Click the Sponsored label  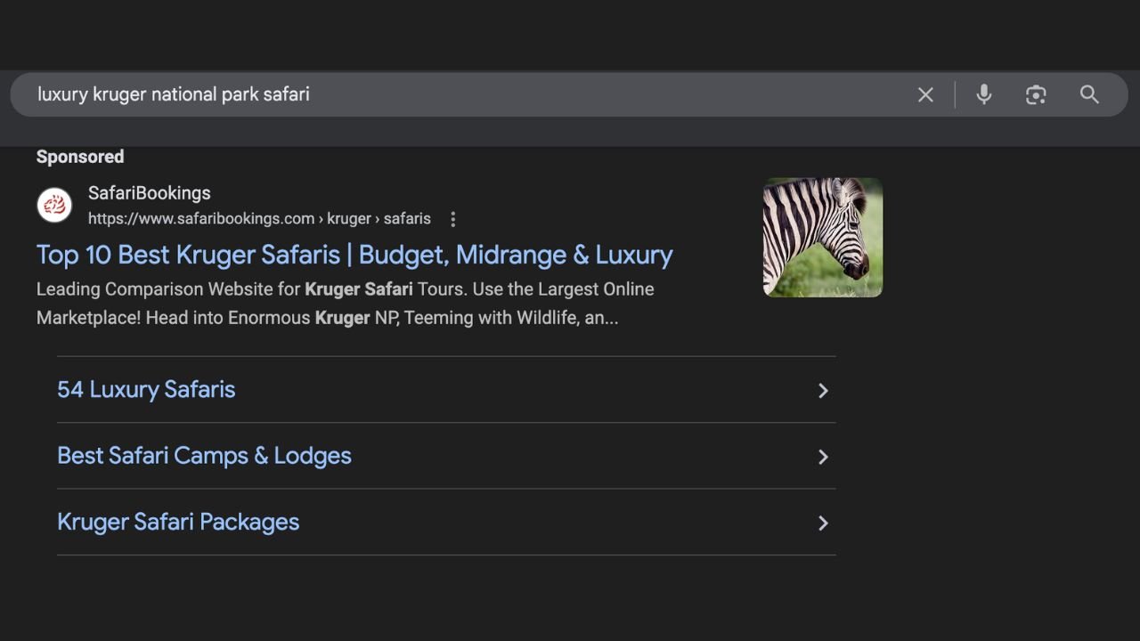click(x=80, y=157)
